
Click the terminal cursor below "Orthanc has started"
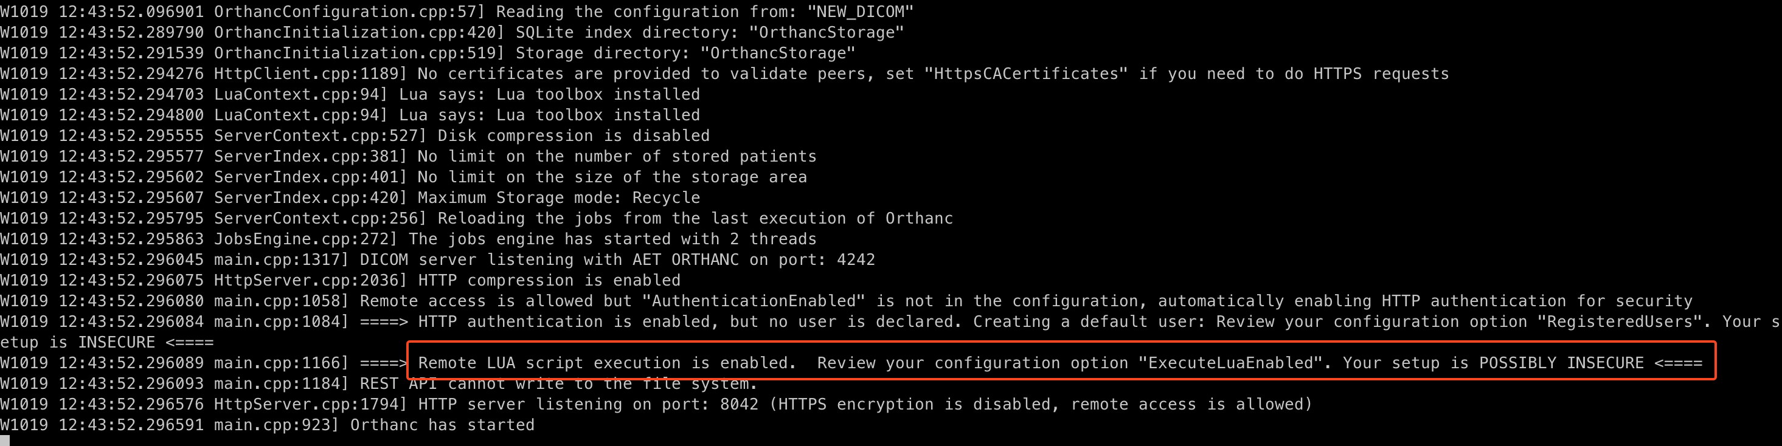5,441
